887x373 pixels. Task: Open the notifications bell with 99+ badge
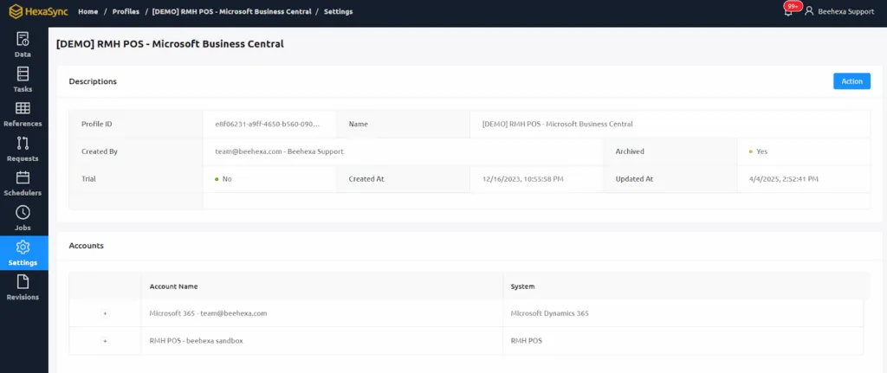(x=788, y=10)
